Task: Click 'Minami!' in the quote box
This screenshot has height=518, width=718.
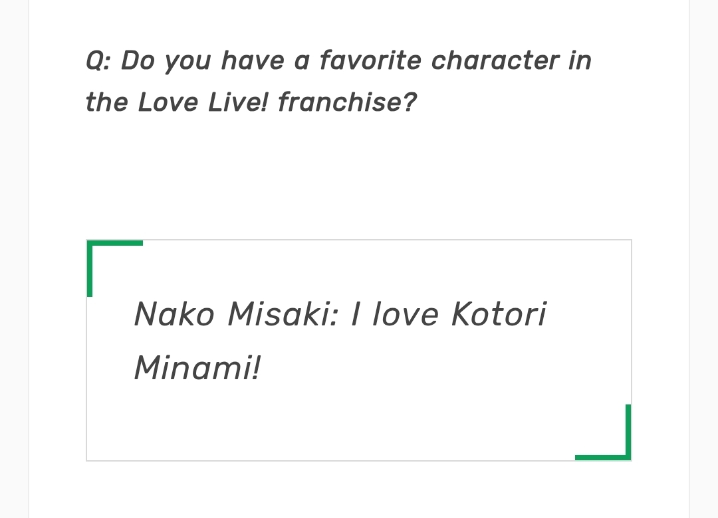Action: coord(197,367)
